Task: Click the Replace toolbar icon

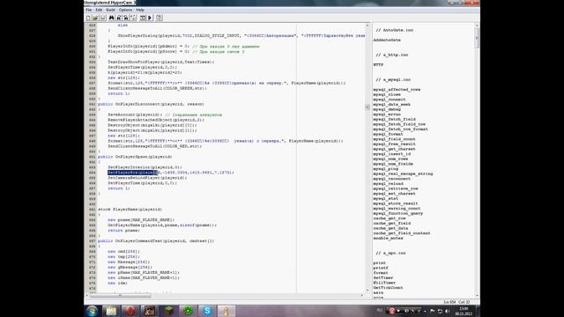Action: [x=126, y=18]
